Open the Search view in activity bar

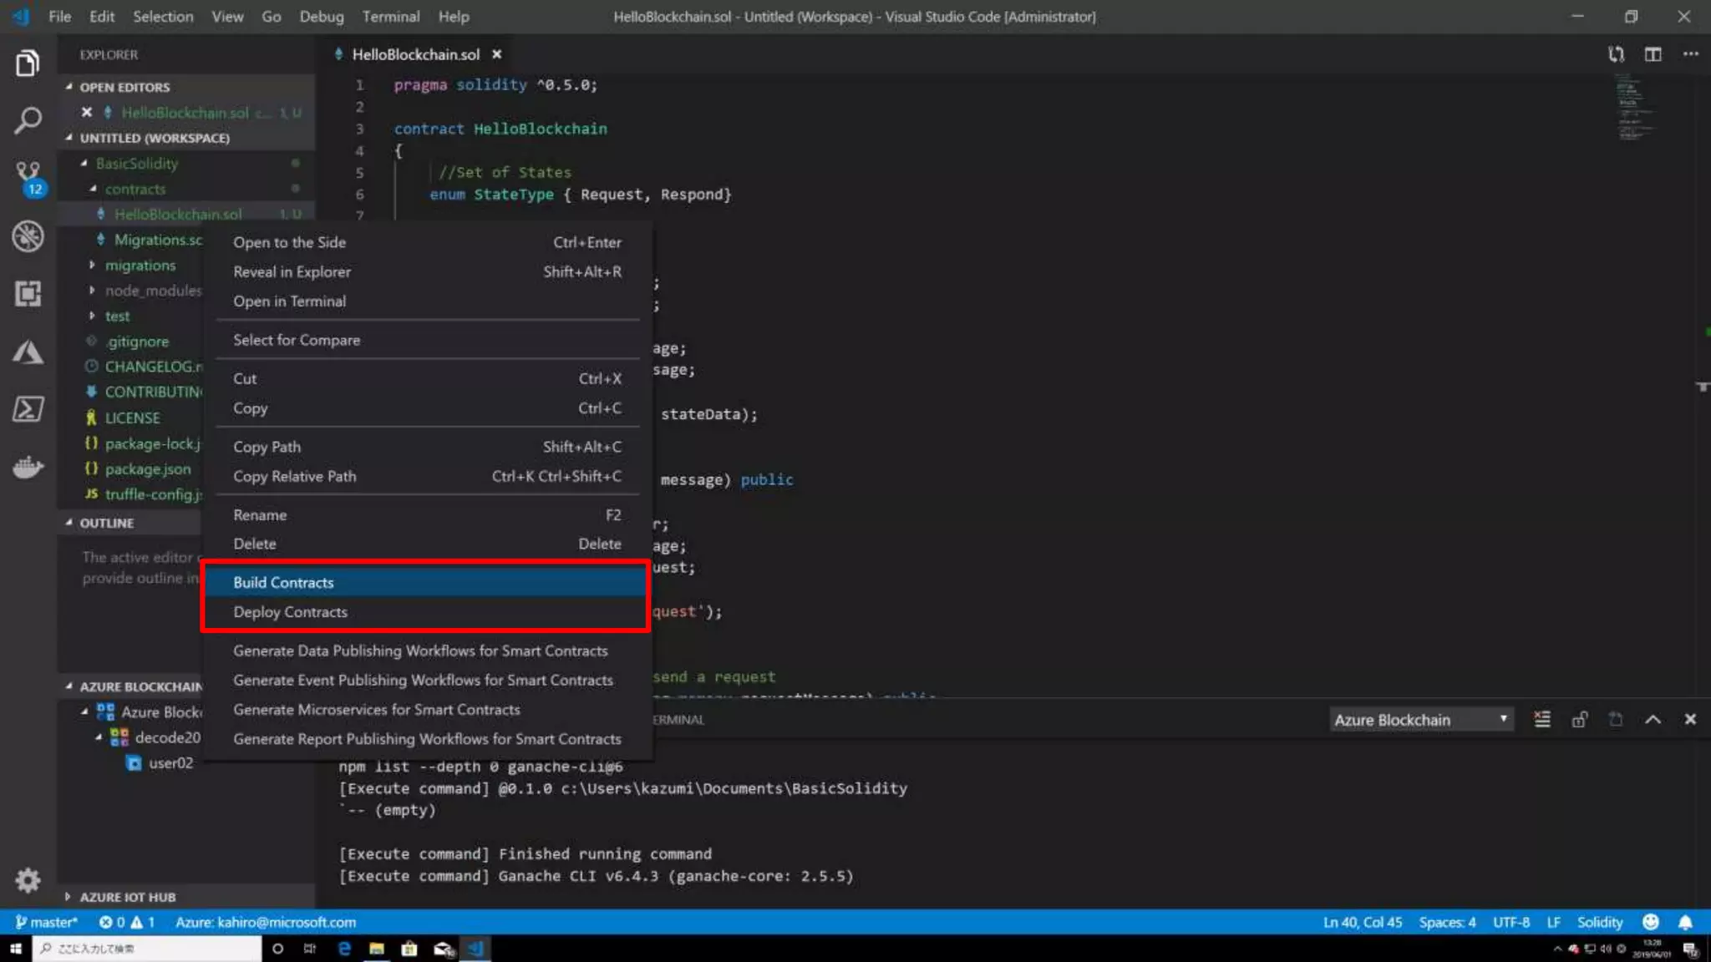click(28, 120)
